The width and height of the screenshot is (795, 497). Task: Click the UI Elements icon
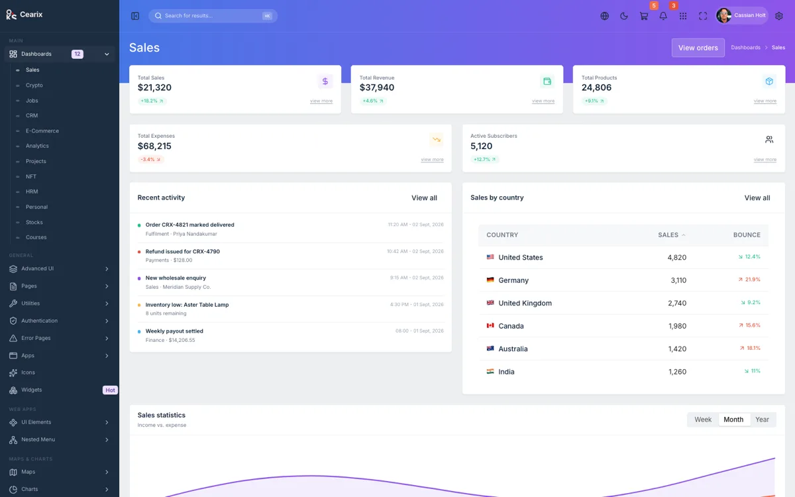(13, 422)
